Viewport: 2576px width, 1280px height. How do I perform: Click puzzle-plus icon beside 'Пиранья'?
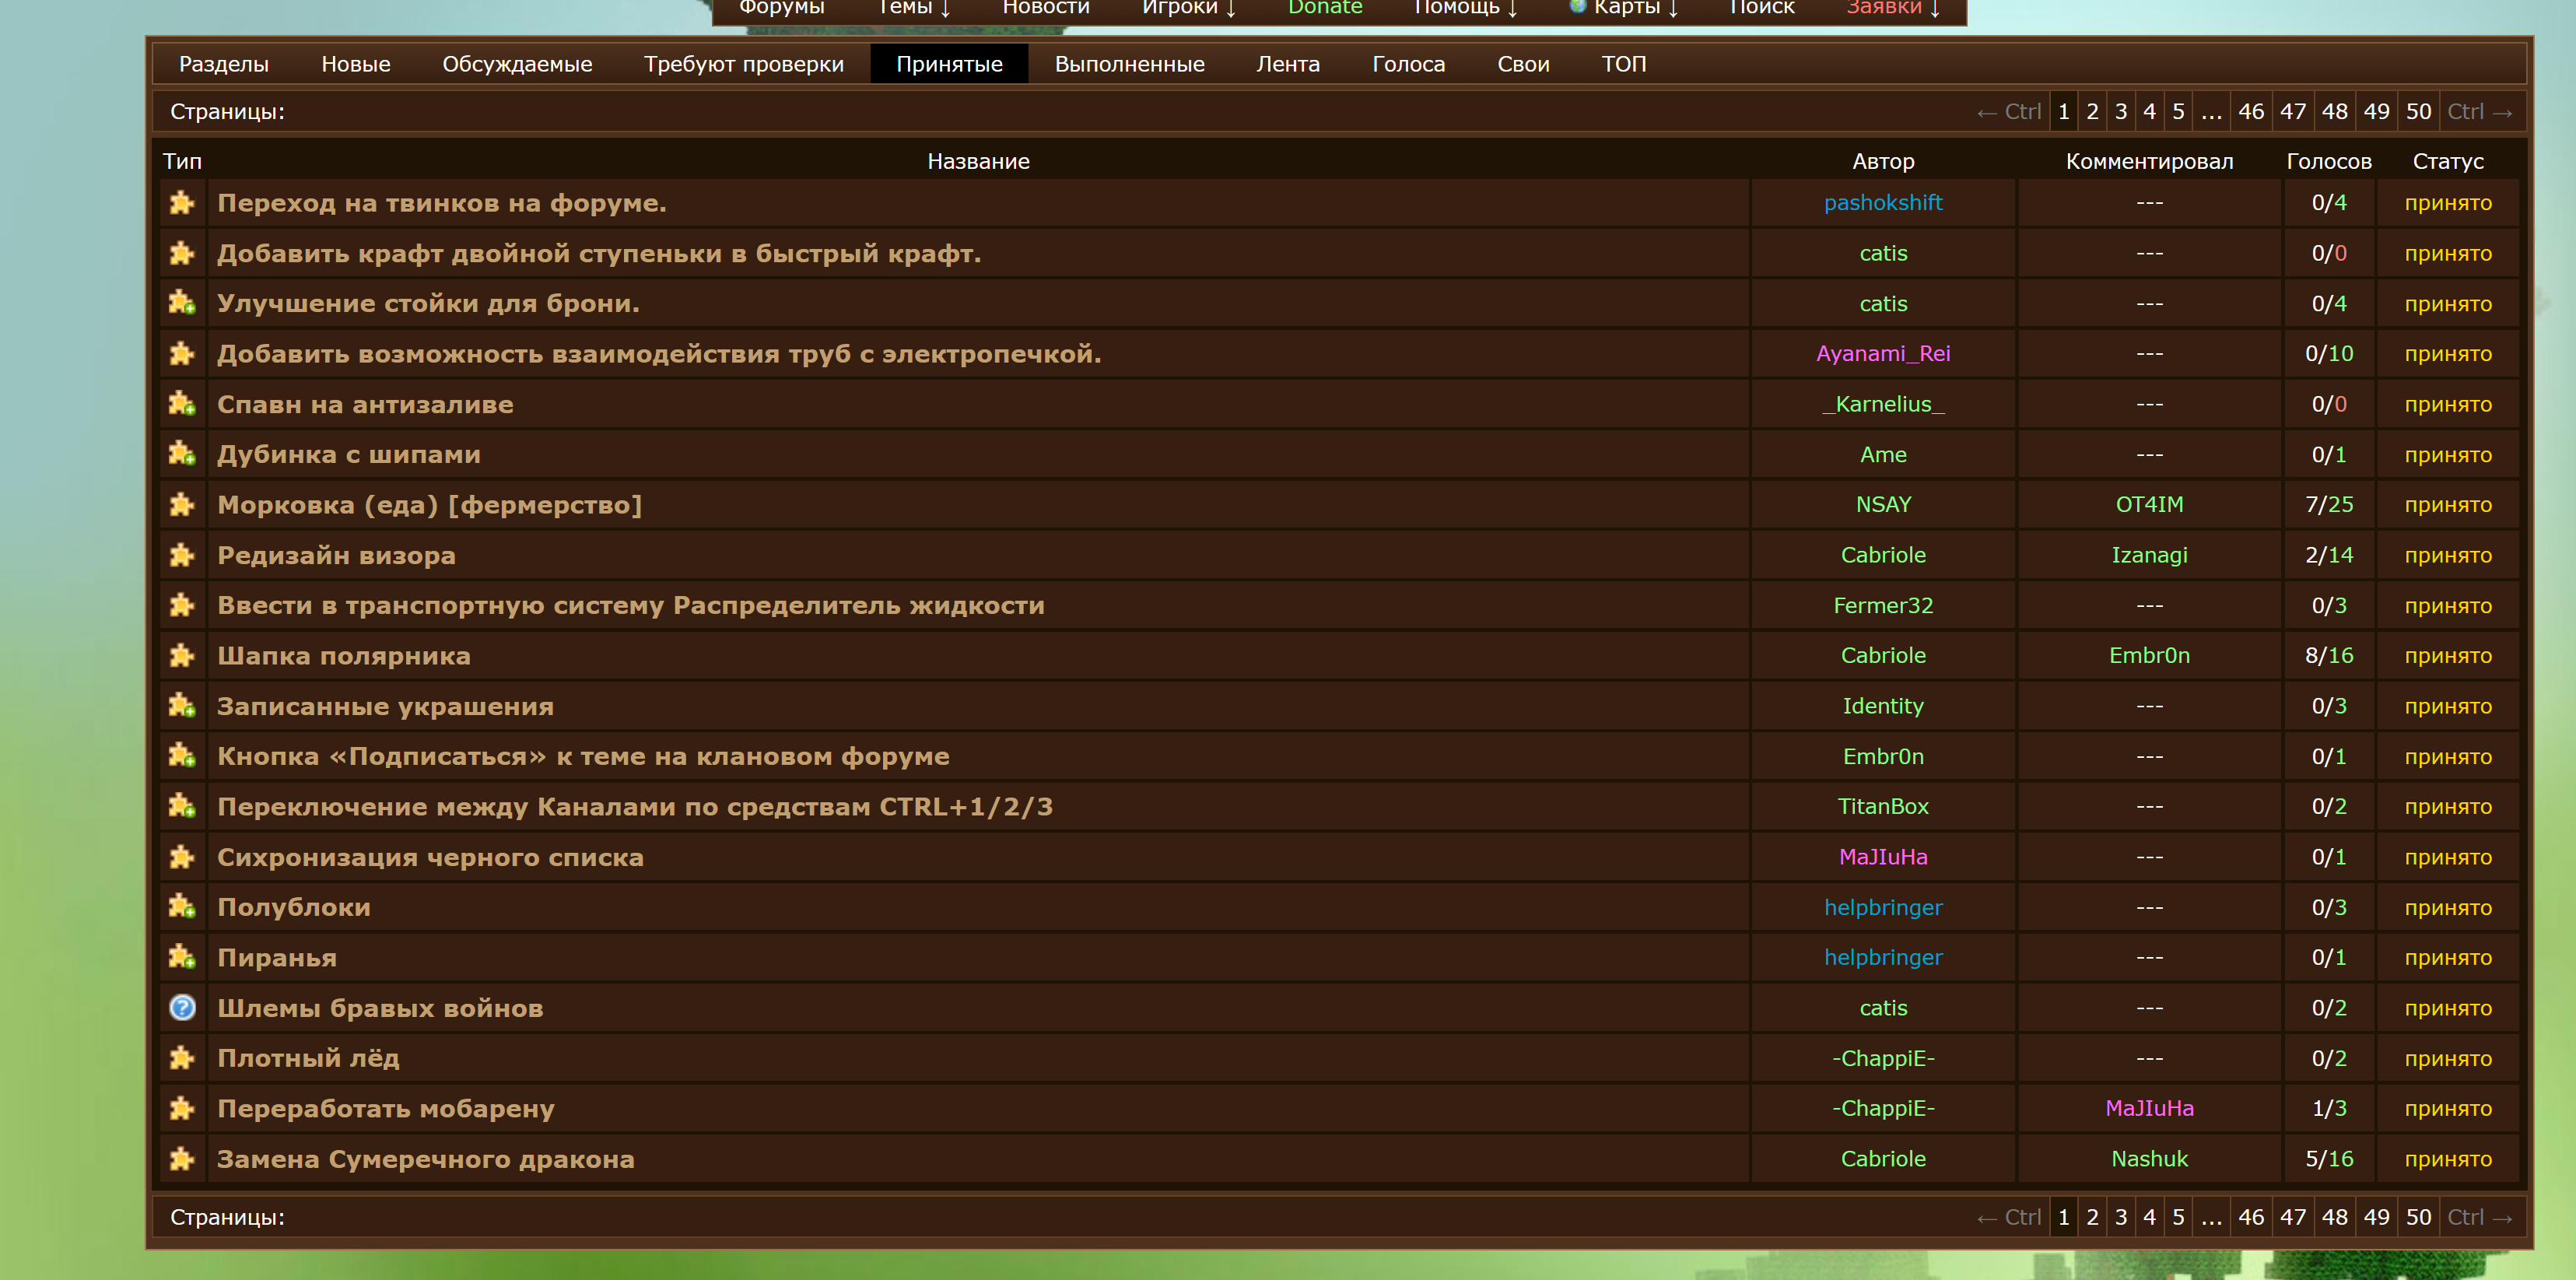pyautogui.click(x=181, y=957)
